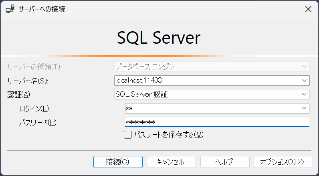Image resolution: width=319 pixels, height=176 pixels.
Task: Enable the パスワードを保存する checkbox
Action: [x=128, y=135]
